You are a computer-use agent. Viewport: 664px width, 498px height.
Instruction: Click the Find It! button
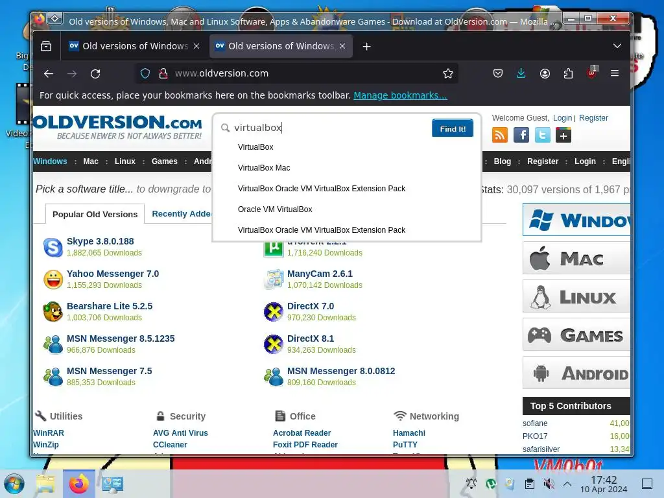[452, 128]
